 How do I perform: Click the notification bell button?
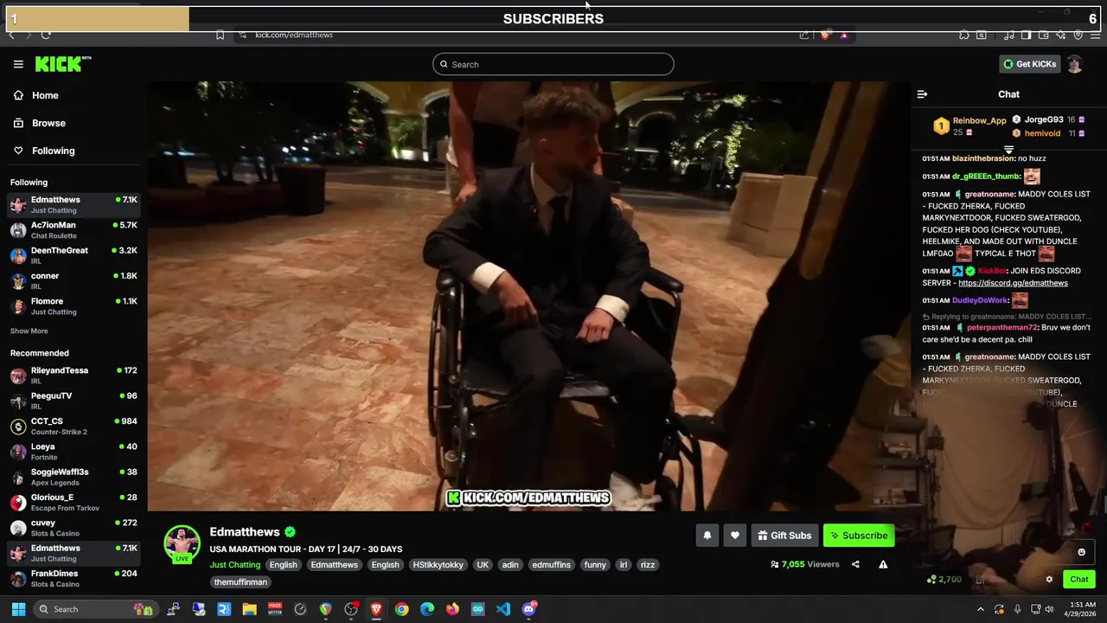click(707, 536)
